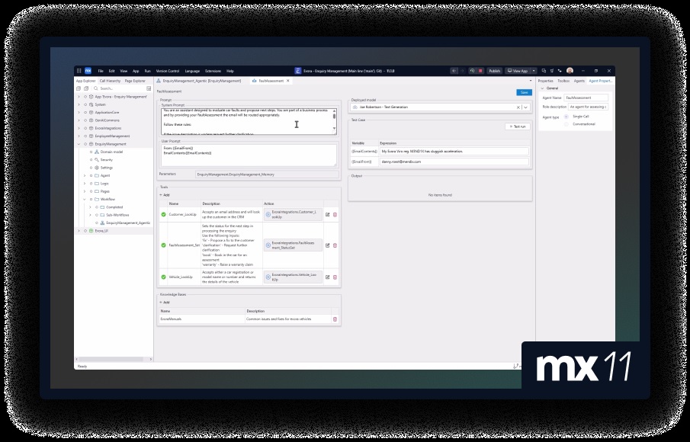Click the collapse-all icon in App Explorer
This screenshot has width=690, height=442.
pos(79,88)
